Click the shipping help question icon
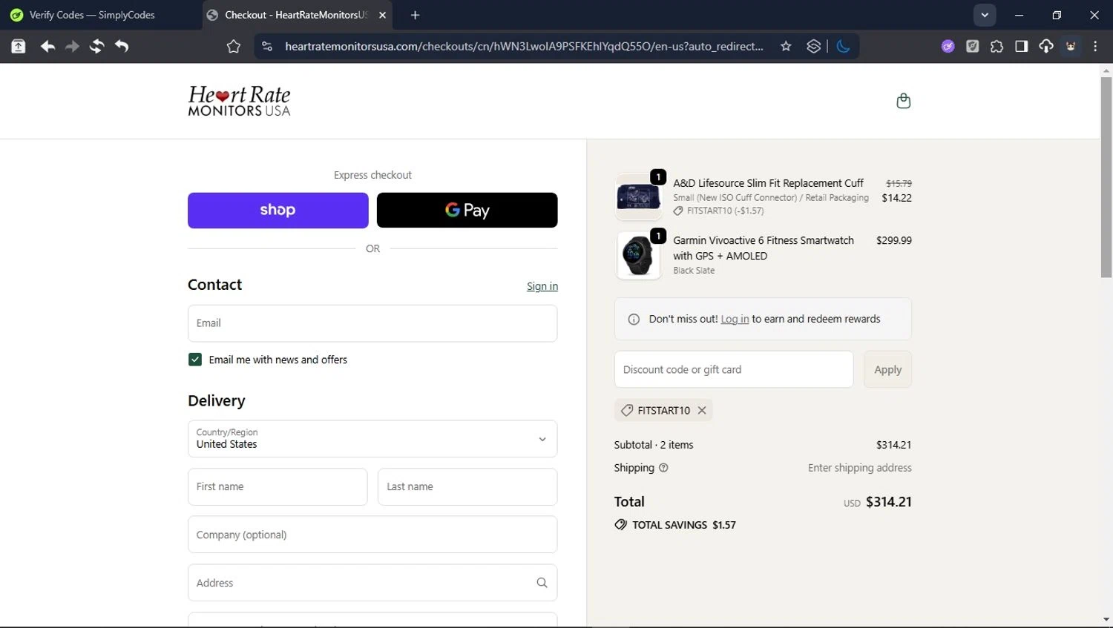The width and height of the screenshot is (1113, 628). pos(663,468)
